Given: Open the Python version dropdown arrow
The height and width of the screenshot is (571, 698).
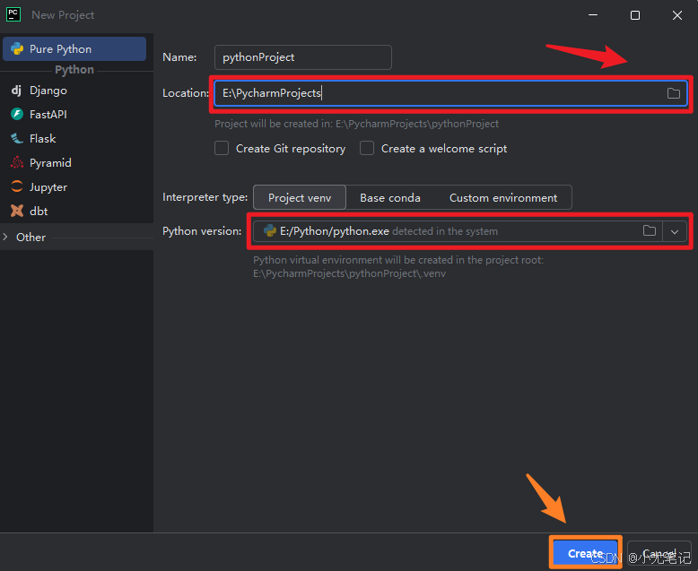Looking at the screenshot, I should (675, 231).
